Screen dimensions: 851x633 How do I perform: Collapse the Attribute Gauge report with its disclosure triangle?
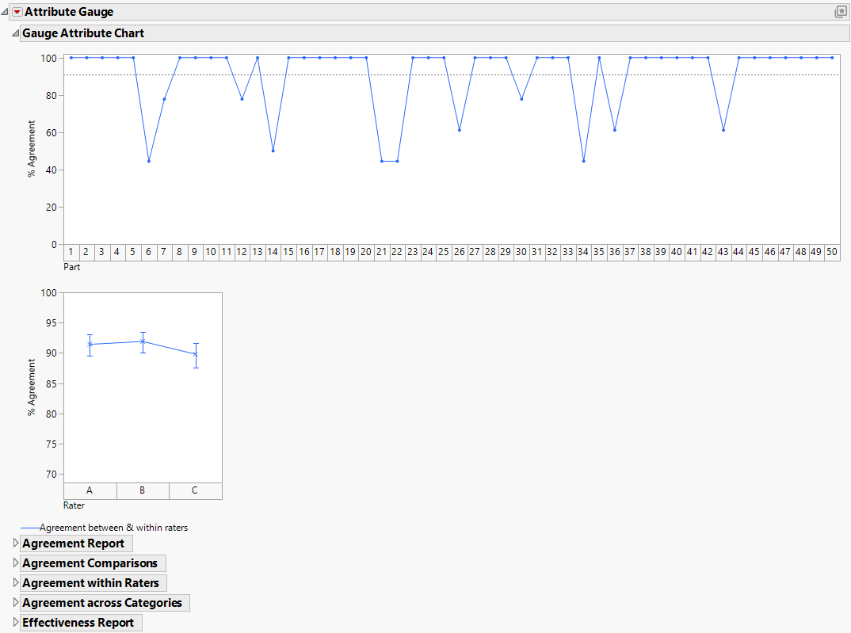point(6,12)
